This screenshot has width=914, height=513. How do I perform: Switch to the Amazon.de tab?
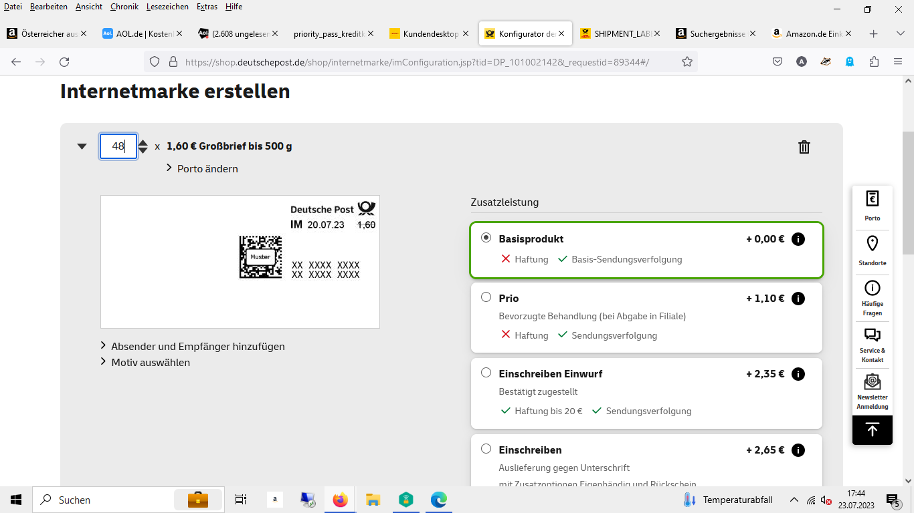(x=811, y=33)
